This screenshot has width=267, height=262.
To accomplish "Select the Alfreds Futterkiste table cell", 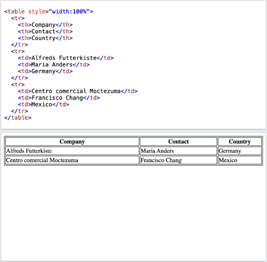I will coord(72,151).
